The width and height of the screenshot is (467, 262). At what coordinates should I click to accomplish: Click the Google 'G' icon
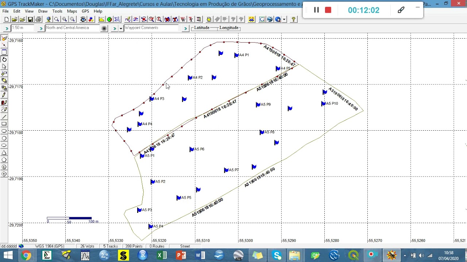click(262, 19)
